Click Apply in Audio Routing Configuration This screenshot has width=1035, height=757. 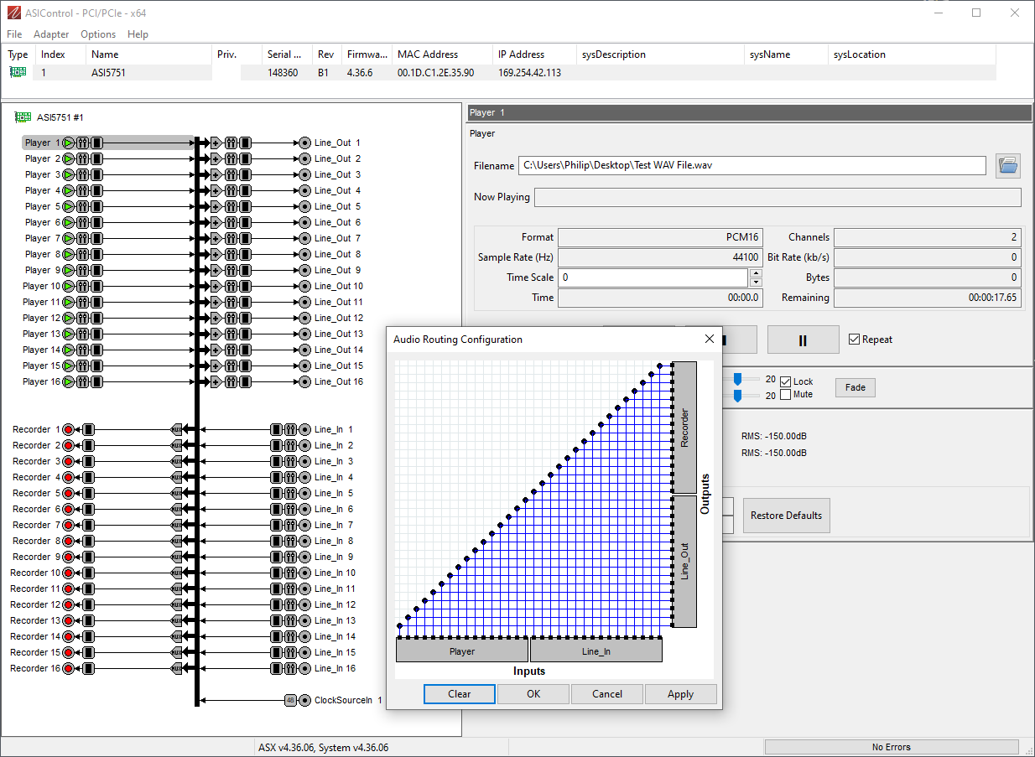coord(680,694)
